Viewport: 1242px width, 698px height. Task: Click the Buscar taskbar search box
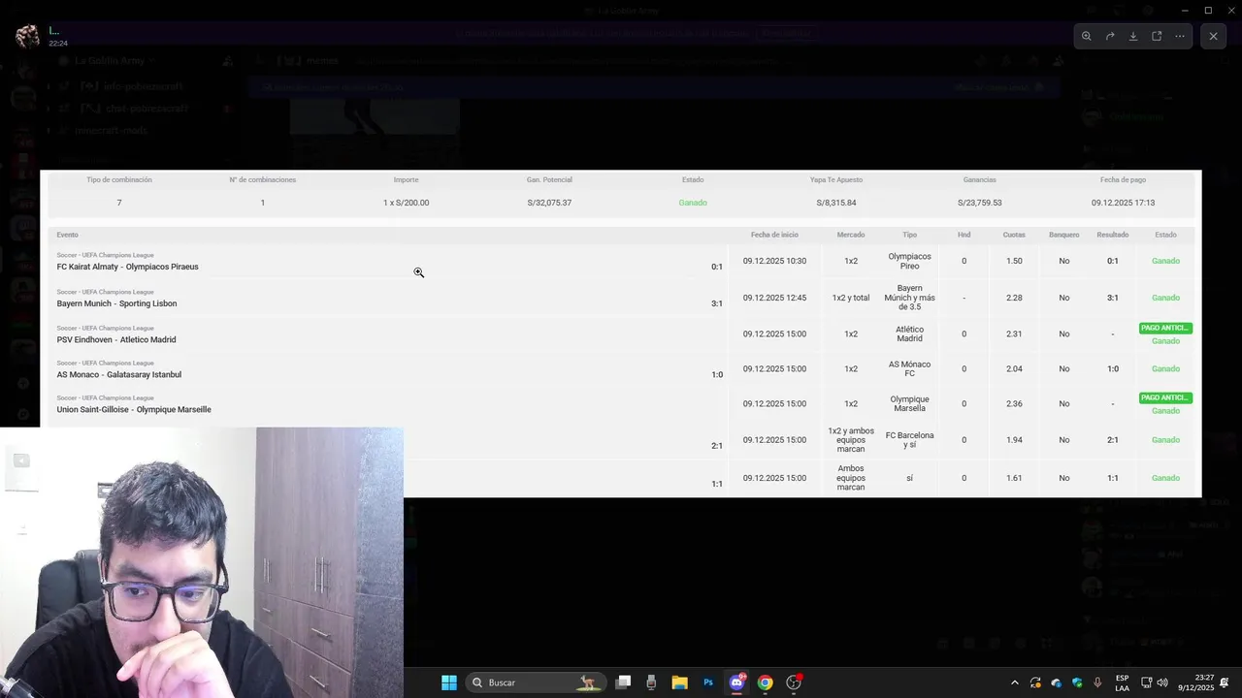click(x=536, y=682)
